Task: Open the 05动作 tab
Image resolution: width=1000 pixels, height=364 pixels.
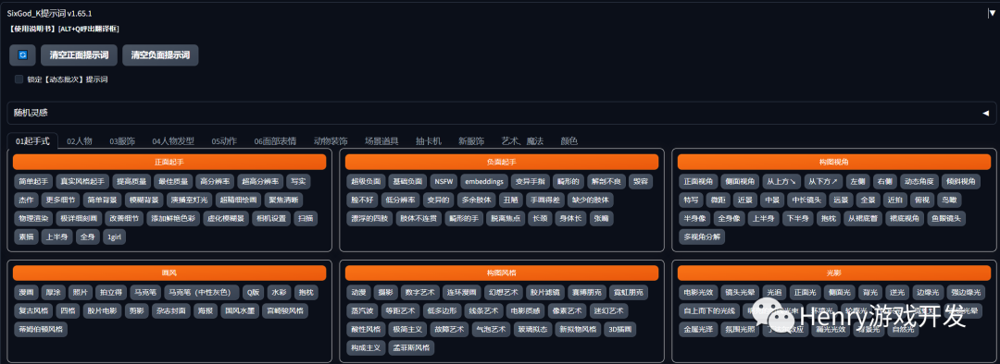Action: (224, 141)
